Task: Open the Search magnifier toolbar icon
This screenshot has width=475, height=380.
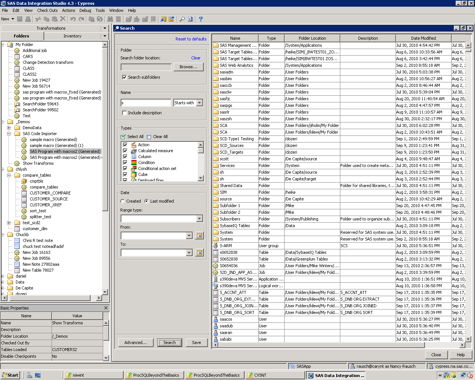Action: (182, 19)
